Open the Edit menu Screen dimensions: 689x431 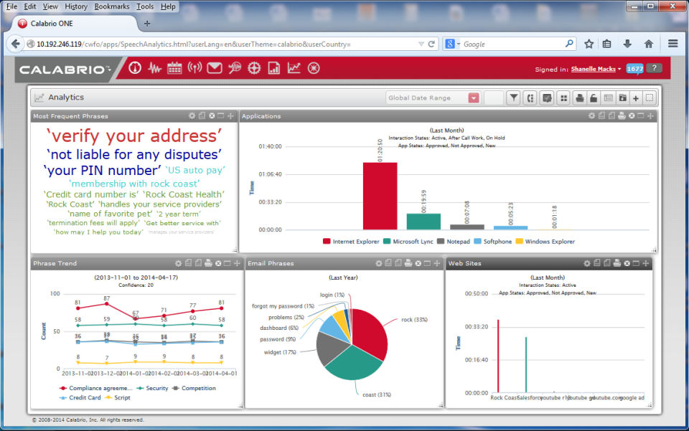[30, 6]
